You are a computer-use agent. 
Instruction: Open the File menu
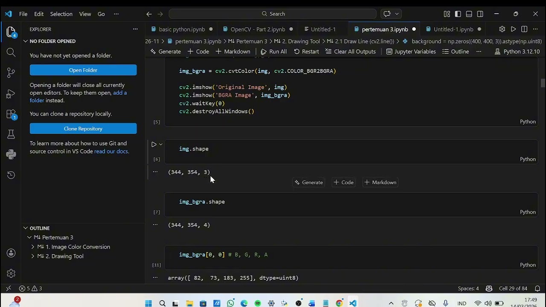pyautogui.click(x=23, y=14)
